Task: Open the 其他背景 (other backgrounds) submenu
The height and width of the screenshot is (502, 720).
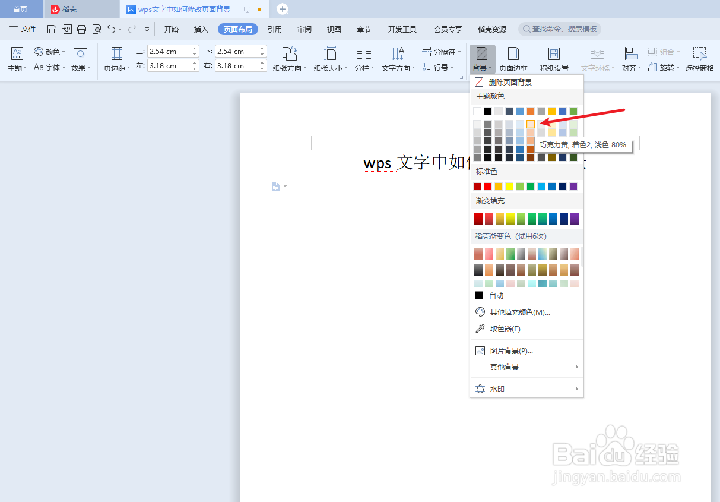Action: point(505,367)
